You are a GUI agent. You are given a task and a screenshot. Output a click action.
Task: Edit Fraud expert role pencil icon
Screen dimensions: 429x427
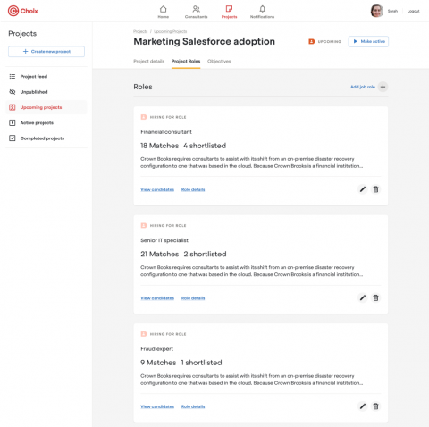click(363, 406)
